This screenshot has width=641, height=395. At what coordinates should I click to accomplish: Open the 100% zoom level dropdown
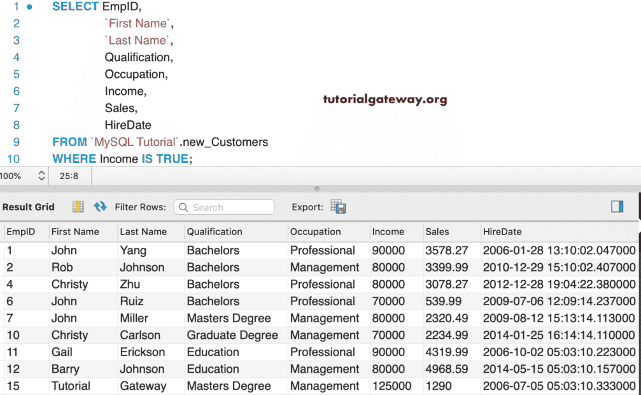pos(41,175)
